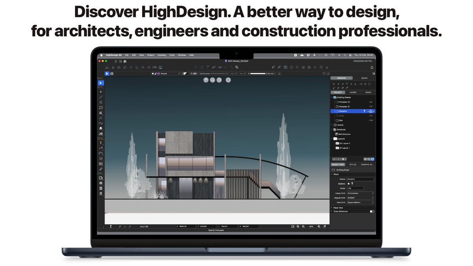
Task: Select the Line drawing tool
Action: tap(101, 97)
